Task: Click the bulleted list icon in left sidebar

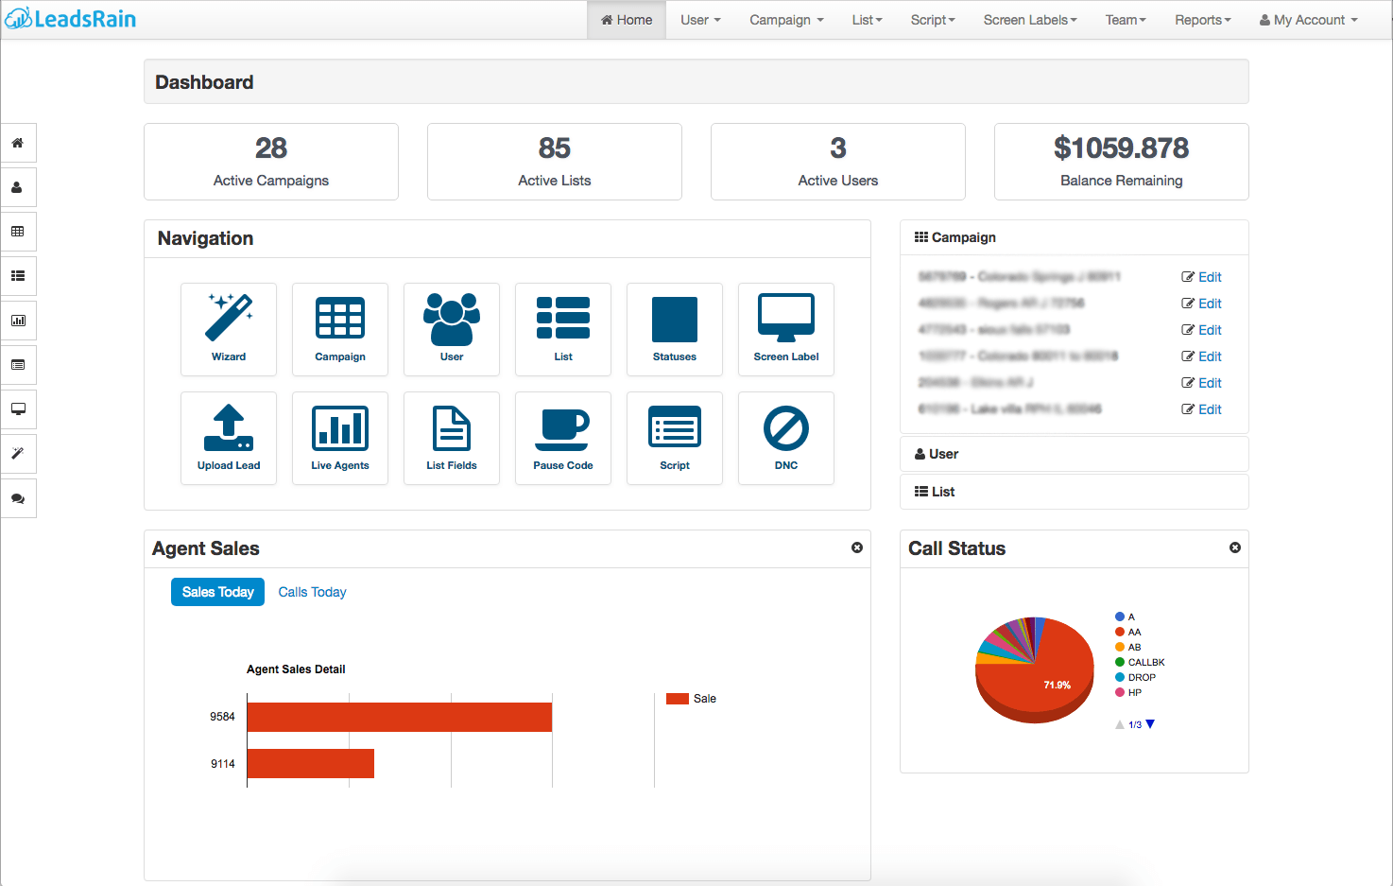Action: pos(18,276)
